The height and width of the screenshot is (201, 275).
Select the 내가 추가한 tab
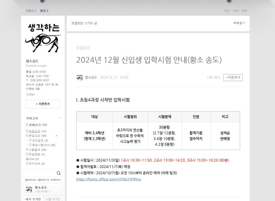(x=33, y=199)
